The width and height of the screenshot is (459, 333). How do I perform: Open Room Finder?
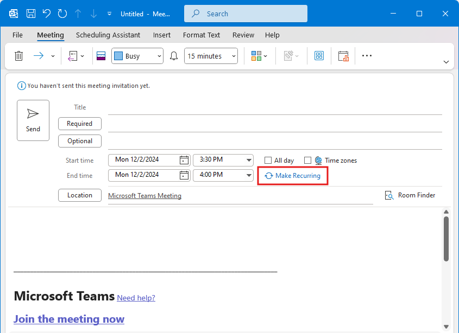[x=410, y=195]
